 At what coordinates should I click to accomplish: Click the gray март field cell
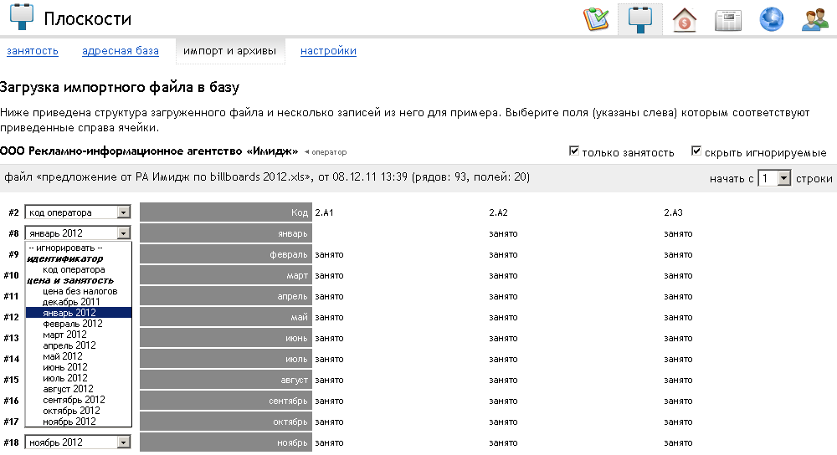tap(226, 275)
